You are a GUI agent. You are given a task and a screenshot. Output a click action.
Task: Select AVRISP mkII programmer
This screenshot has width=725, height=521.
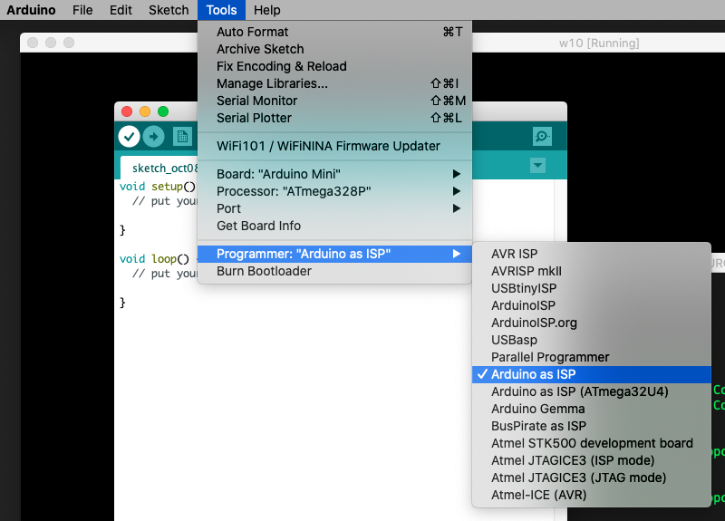[592, 271]
